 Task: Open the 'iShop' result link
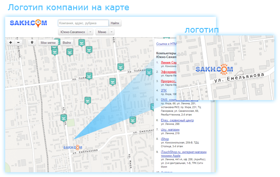(165, 139)
